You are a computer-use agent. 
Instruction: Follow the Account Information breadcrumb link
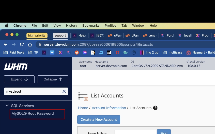pos(109,108)
